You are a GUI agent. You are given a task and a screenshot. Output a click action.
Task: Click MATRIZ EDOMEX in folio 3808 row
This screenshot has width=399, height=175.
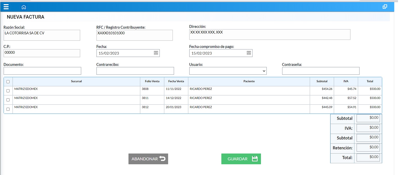click(x=26, y=89)
